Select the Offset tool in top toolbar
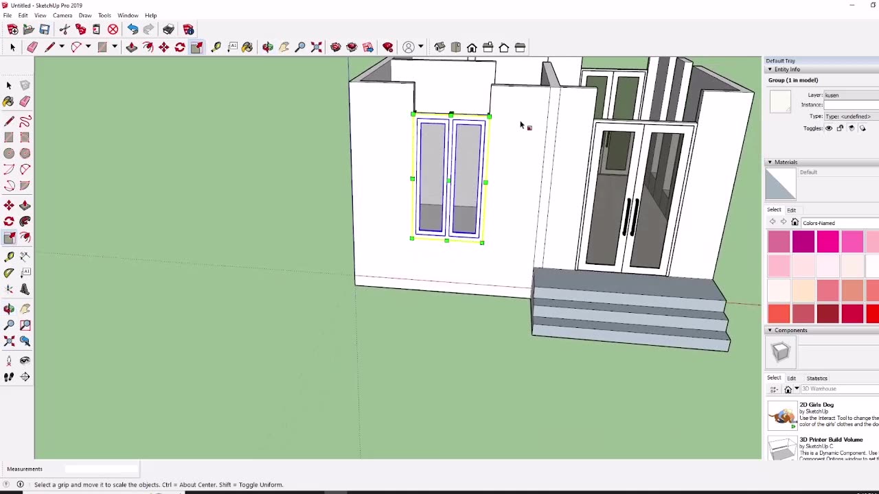The image size is (879, 494). click(x=148, y=47)
